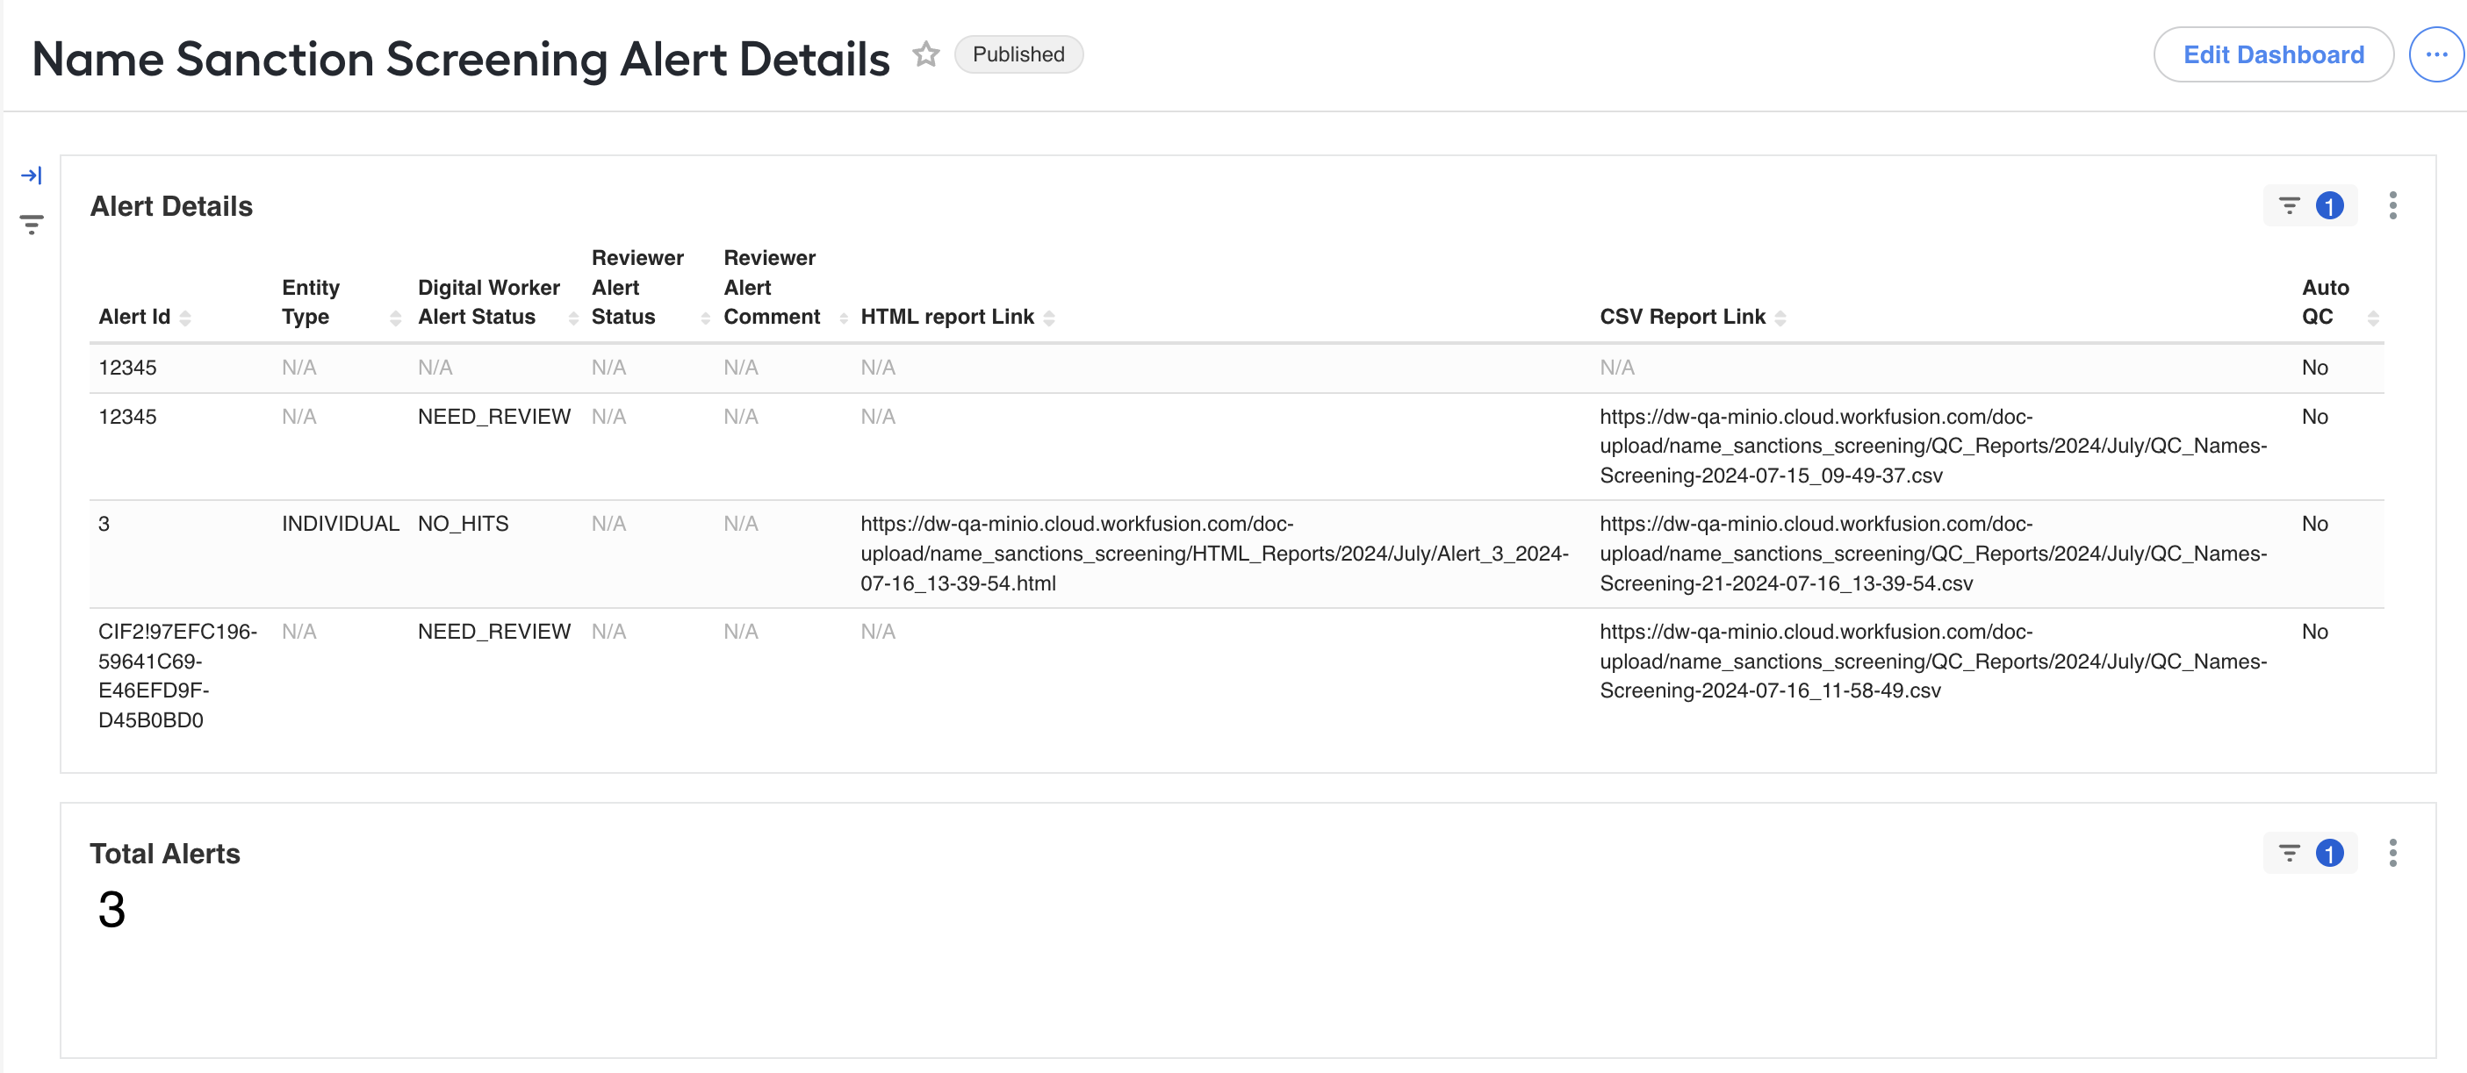The width and height of the screenshot is (2467, 1073).
Task: Open Alert Details filter badge
Action: [x=2309, y=206]
